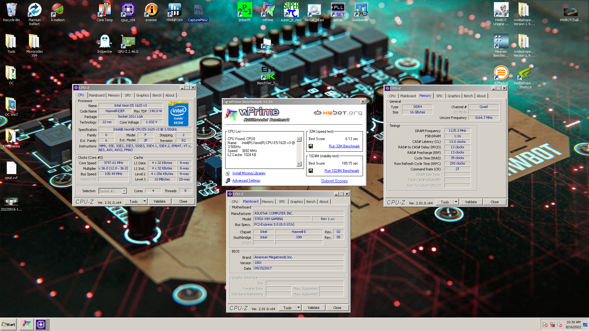Open Microcodes X99 folder
589x331 pixels.
(x=34, y=45)
